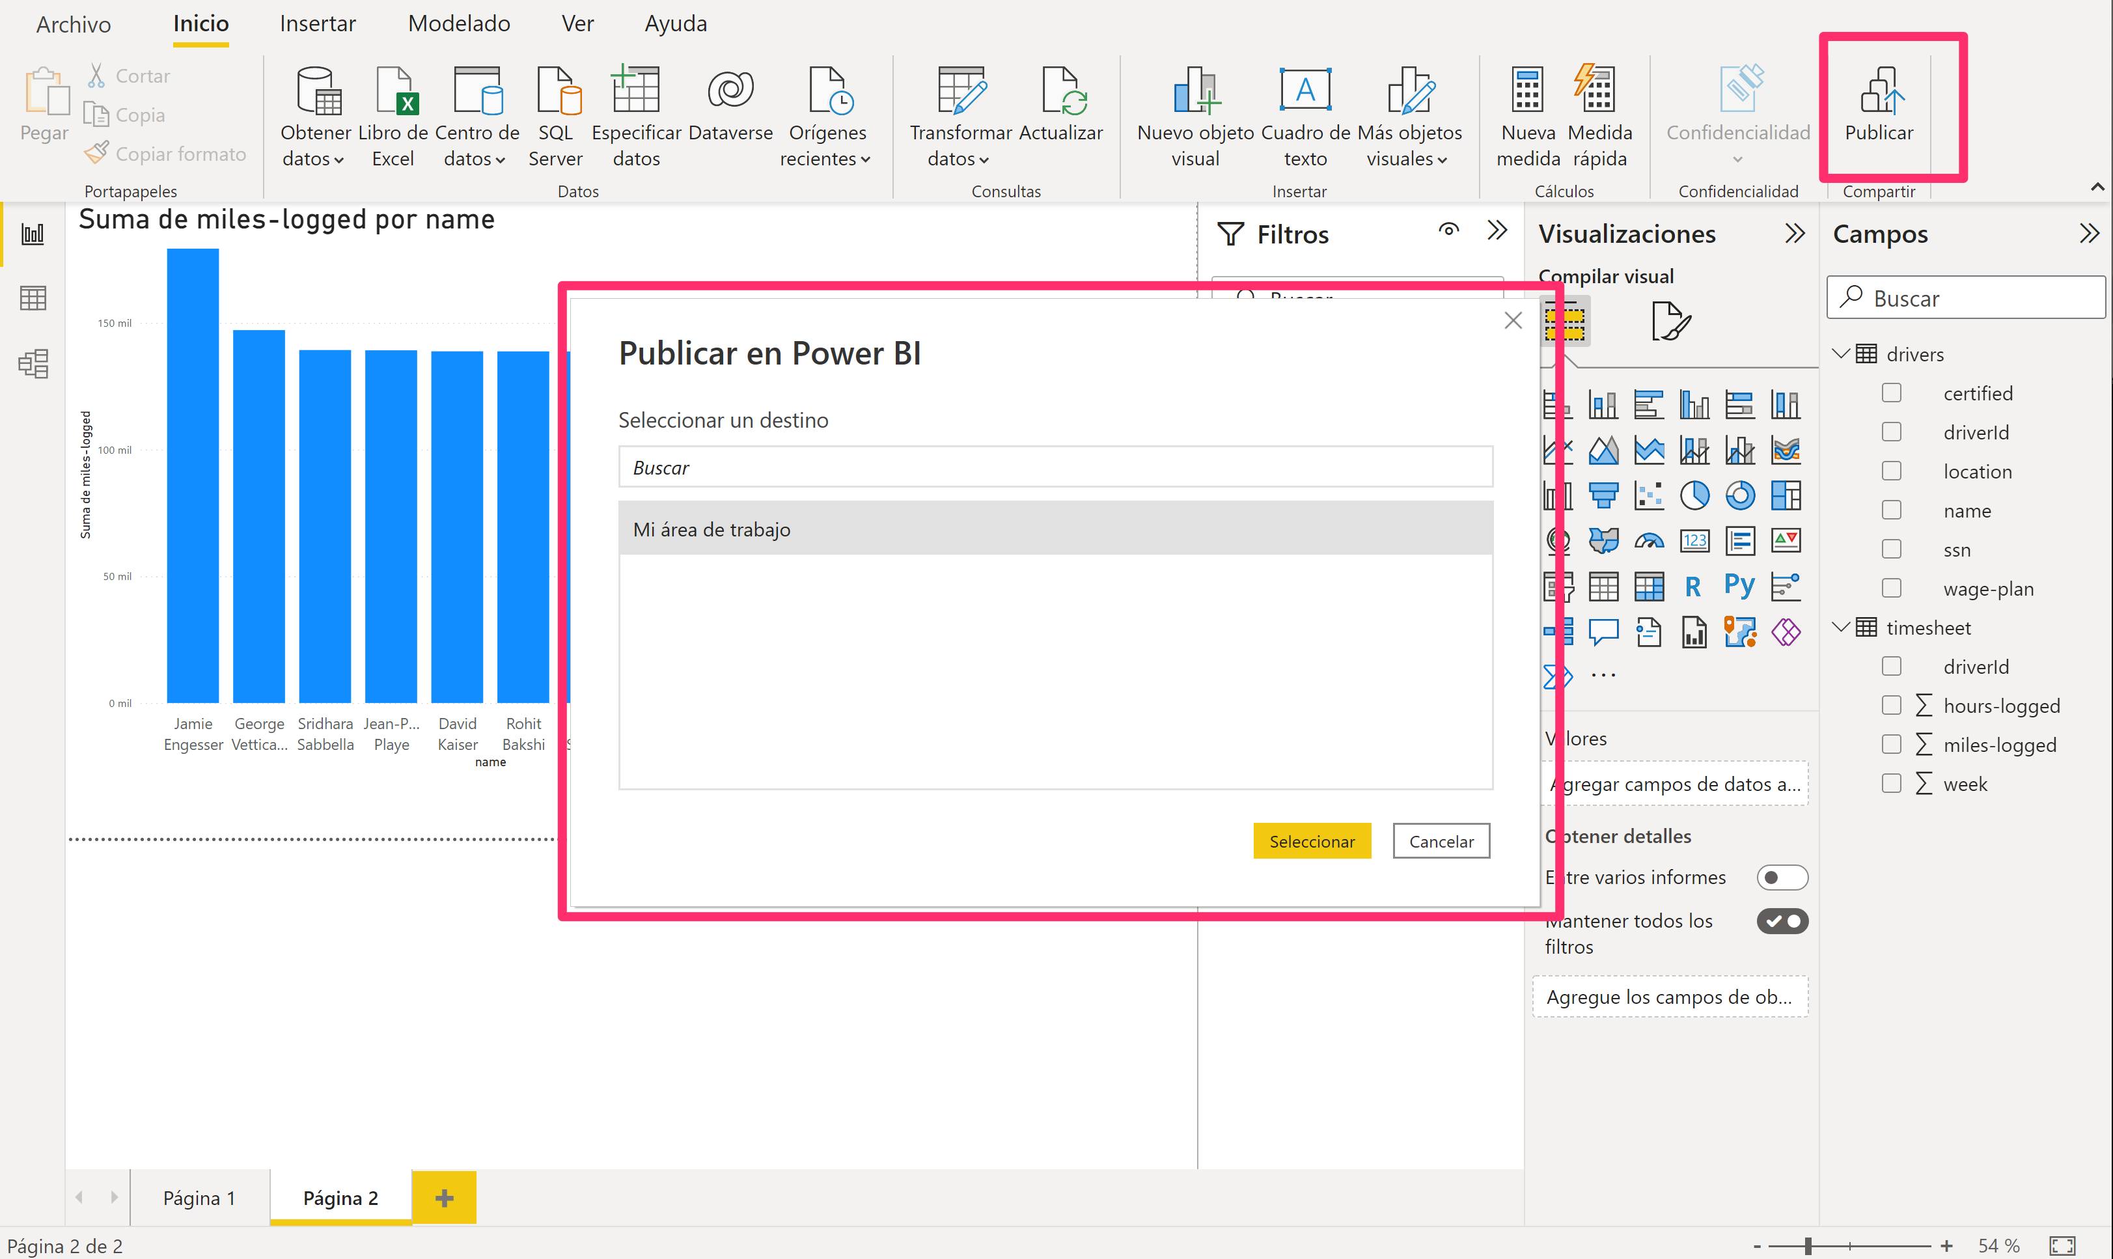Select the scatter chart visualization
This screenshot has width=2113, height=1259.
(1648, 495)
